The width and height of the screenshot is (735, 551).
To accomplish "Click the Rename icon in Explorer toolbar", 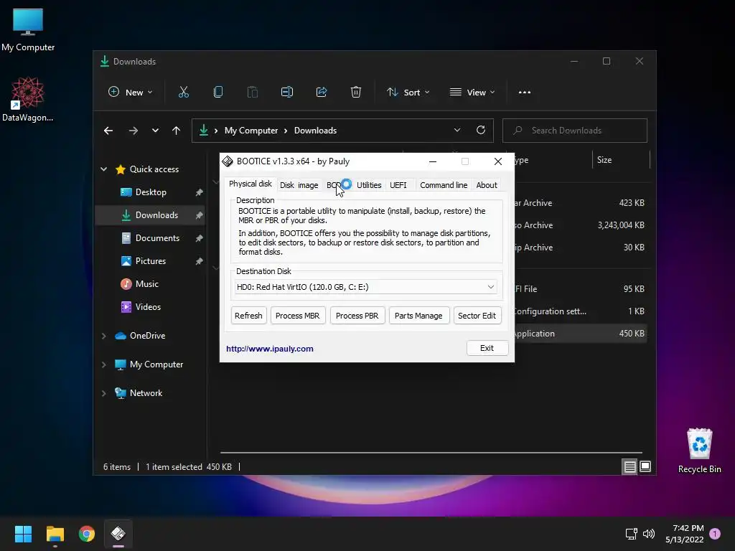I will click(x=287, y=93).
